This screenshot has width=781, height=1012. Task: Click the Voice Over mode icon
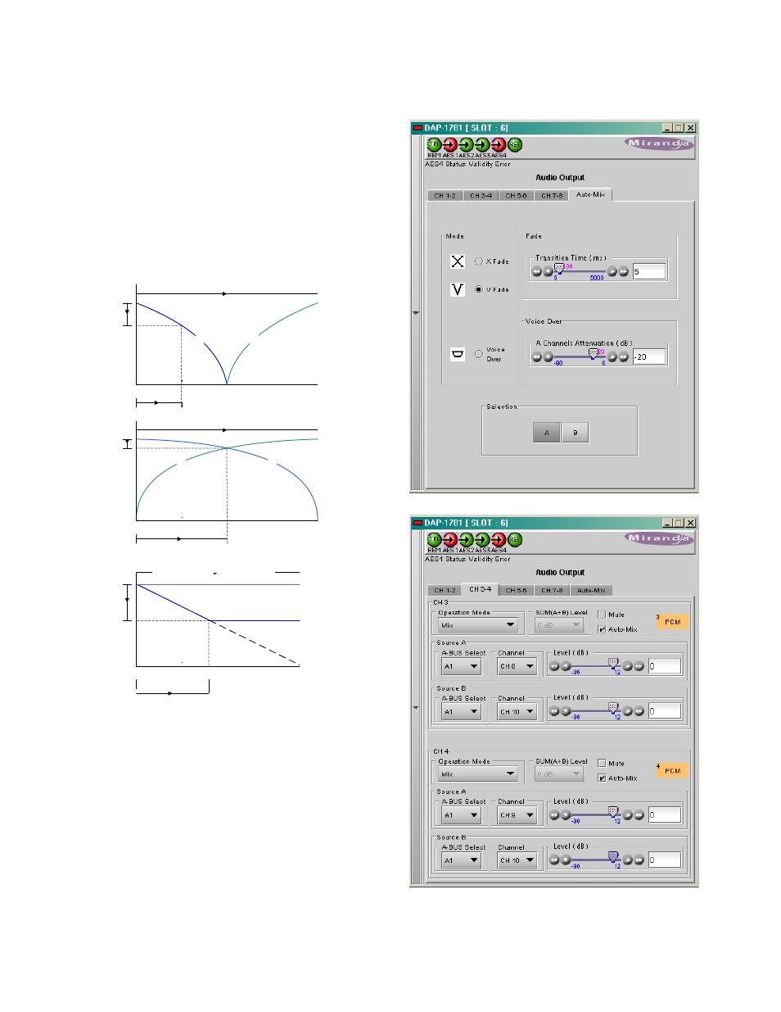[458, 354]
